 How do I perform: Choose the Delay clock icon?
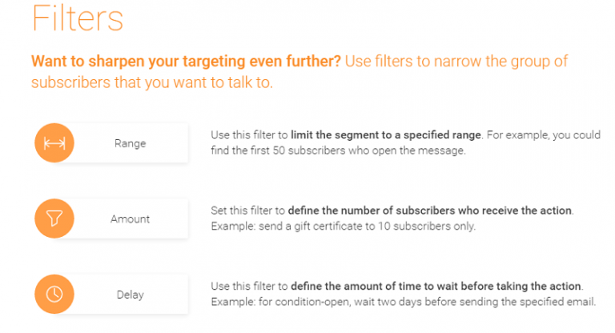54,294
